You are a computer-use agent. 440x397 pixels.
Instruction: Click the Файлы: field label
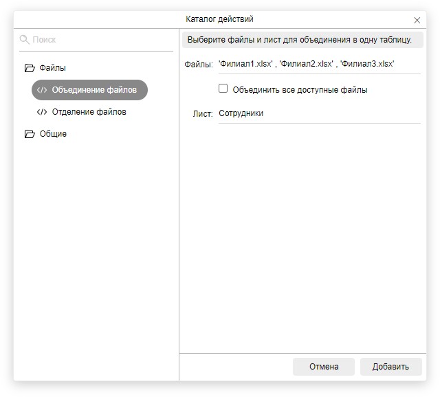199,64
